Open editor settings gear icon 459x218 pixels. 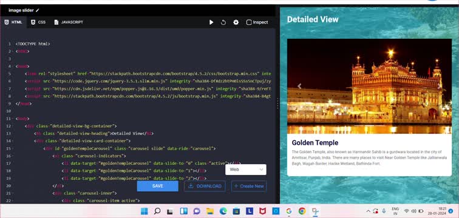tap(236, 22)
